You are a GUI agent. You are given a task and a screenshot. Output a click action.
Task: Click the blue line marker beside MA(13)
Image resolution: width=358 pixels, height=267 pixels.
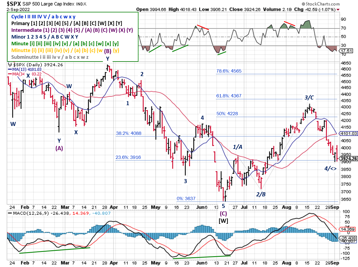pos(10,70)
